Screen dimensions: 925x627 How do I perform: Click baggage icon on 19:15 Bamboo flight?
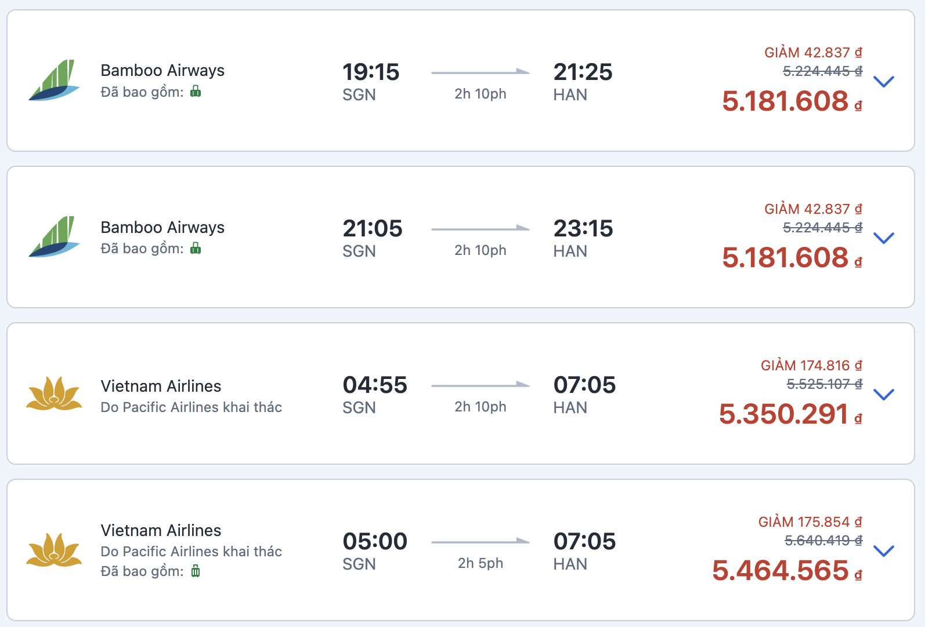[196, 92]
